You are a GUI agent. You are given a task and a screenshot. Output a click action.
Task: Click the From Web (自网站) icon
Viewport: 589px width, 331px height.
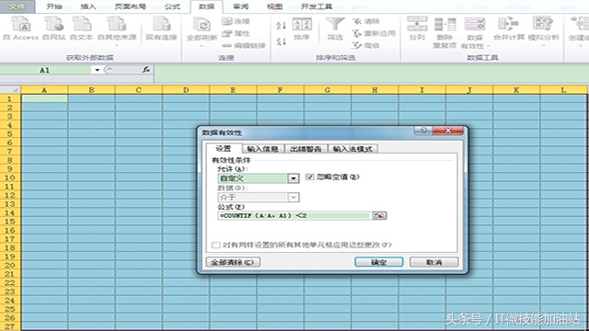[53, 28]
